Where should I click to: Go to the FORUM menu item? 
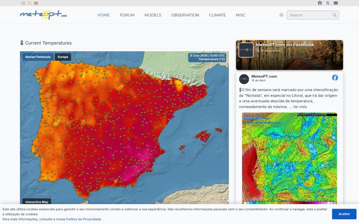pyautogui.click(x=127, y=15)
